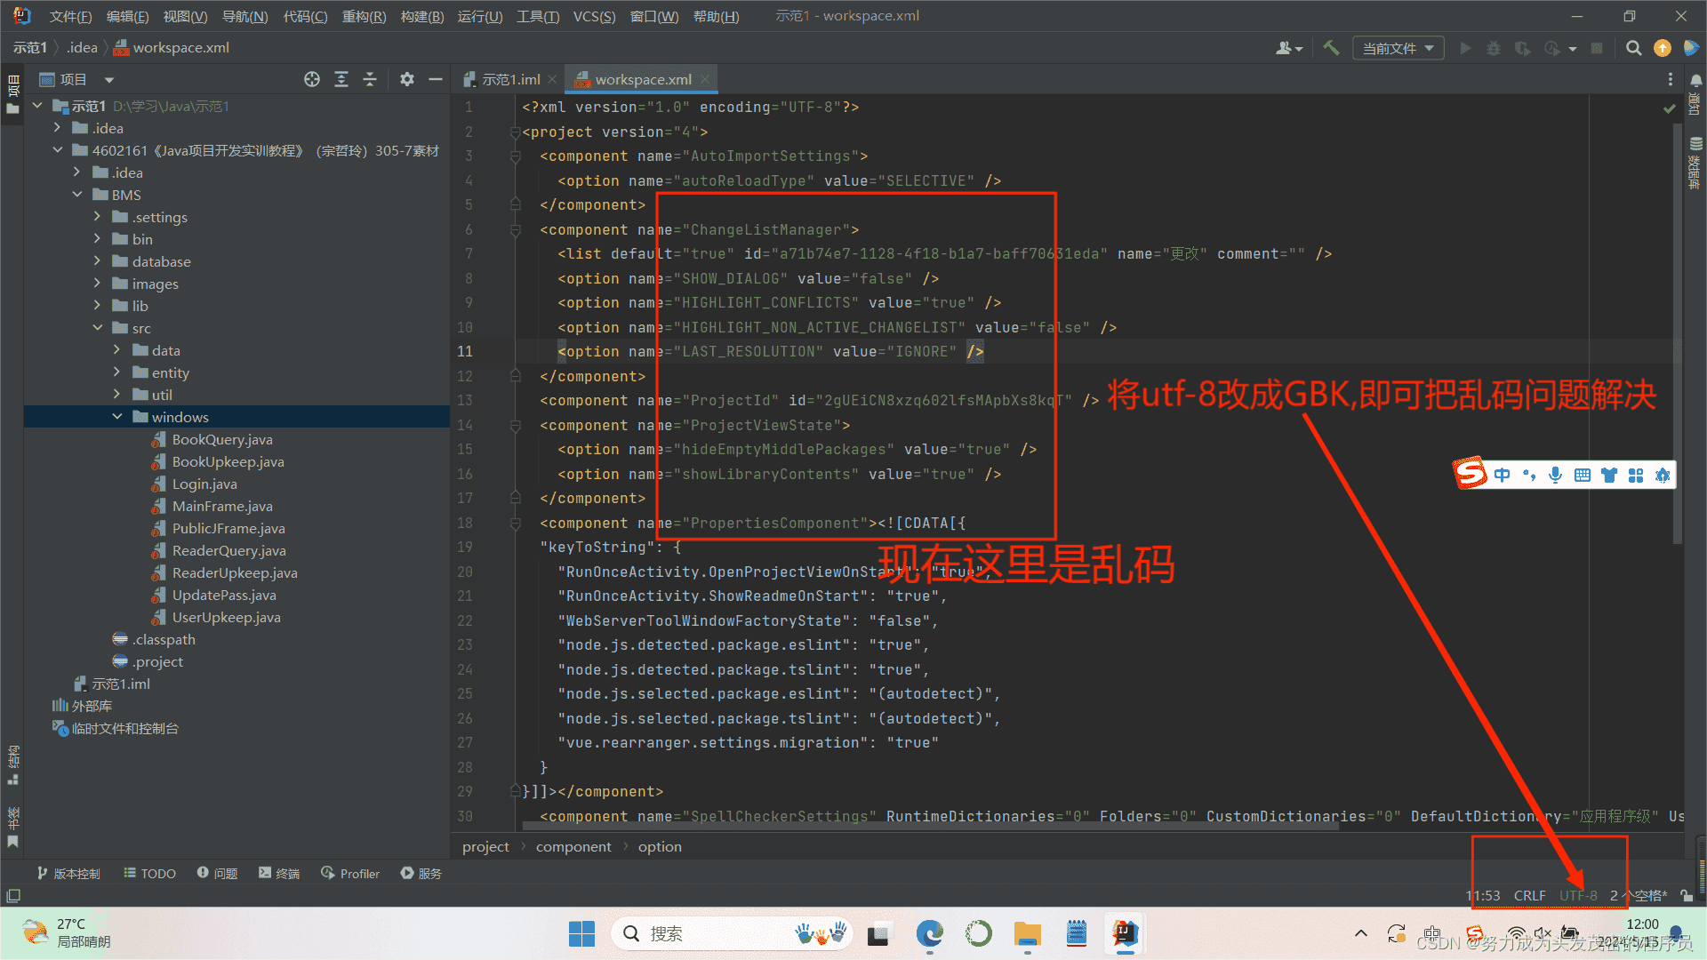This screenshot has width=1707, height=960.
Task: Click the Sogou toolbox grid icon
Action: coord(1635,475)
